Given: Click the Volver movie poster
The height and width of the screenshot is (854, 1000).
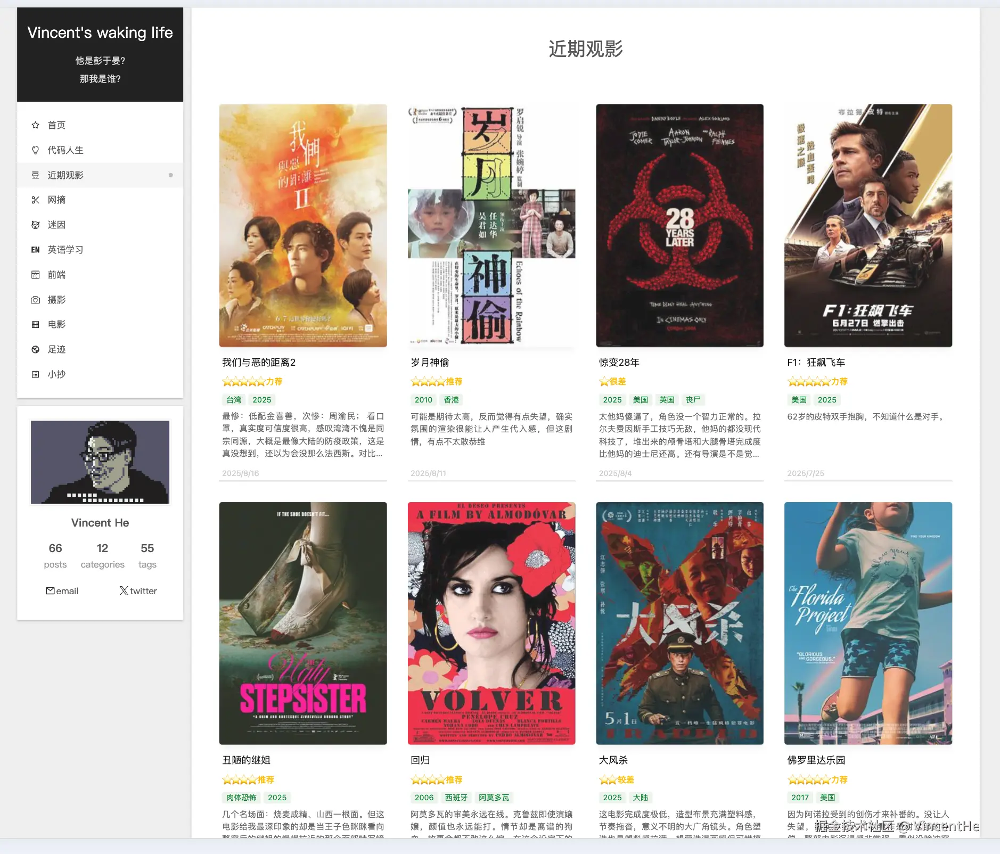Looking at the screenshot, I should (491, 623).
